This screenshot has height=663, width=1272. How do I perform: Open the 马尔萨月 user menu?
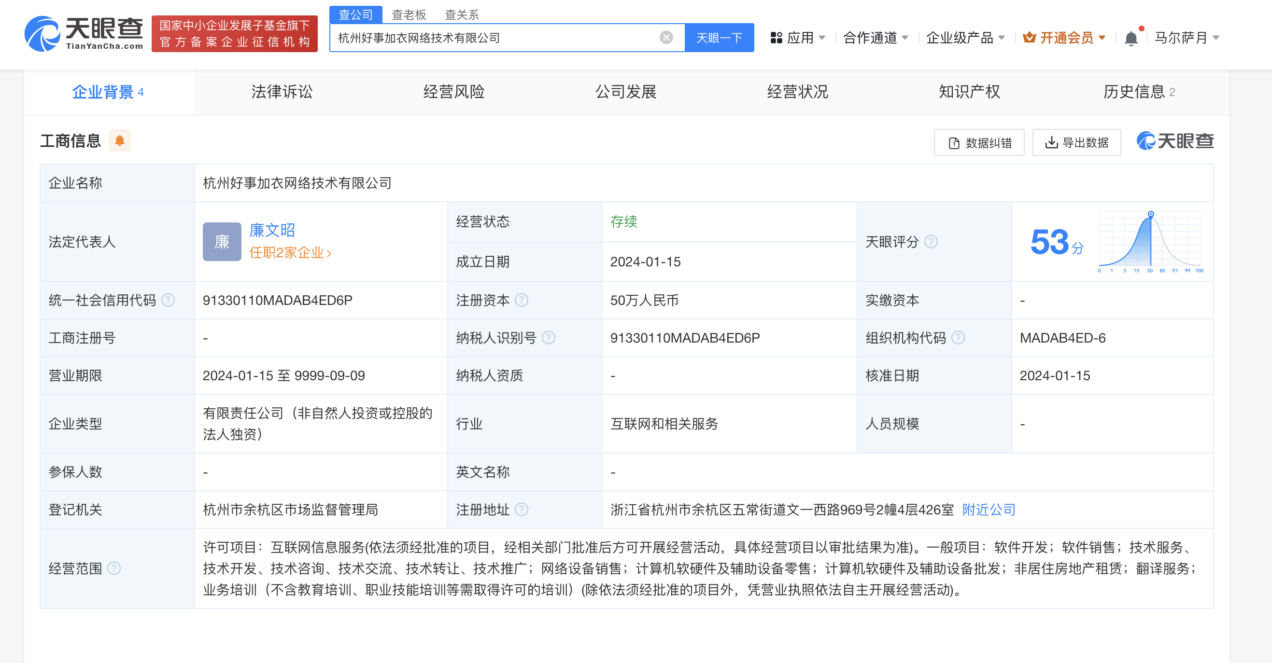tap(1187, 38)
